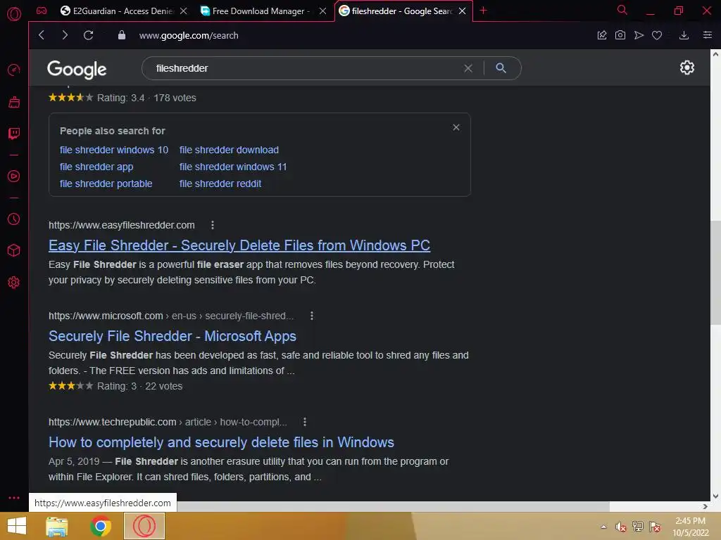Open options for techrepublic.com result
Image resolution: width=721 pixels, height=540 pixels.
point(305,422)
